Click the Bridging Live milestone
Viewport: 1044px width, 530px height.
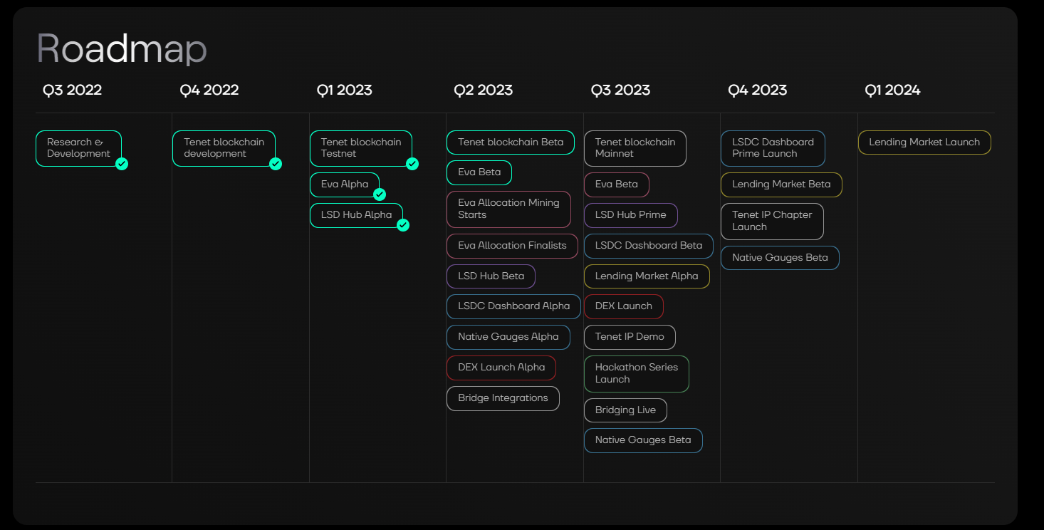coord(625,410)
